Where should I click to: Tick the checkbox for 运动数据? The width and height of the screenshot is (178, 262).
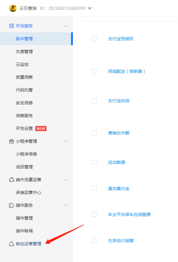[94, 162]
